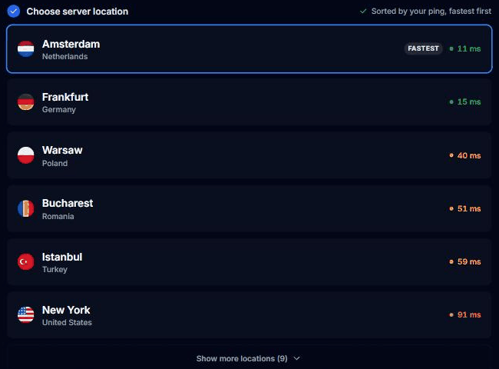Choose New York, United States location
499x369 pixels.
coord(249,315)
